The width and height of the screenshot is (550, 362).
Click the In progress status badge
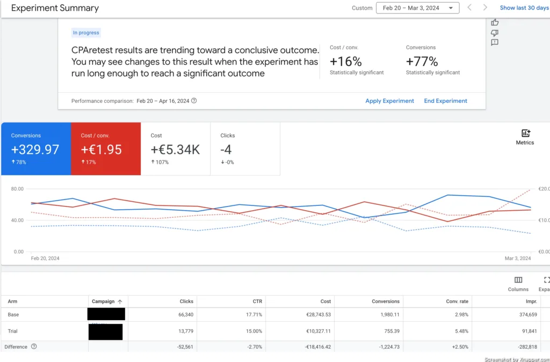pos(86,33)
